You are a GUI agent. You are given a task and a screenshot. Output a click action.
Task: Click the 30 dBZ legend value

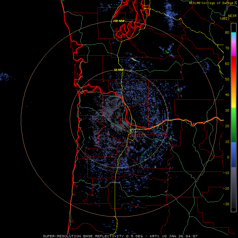pyautogui.click(x=227, y=111)
